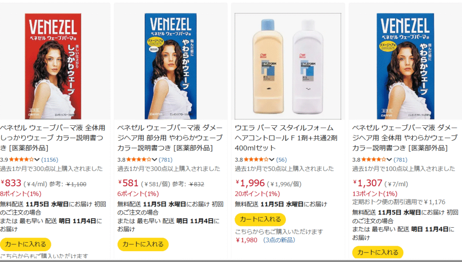
Task: Open the (56) reviews link
Action: (x=282, y=160)
